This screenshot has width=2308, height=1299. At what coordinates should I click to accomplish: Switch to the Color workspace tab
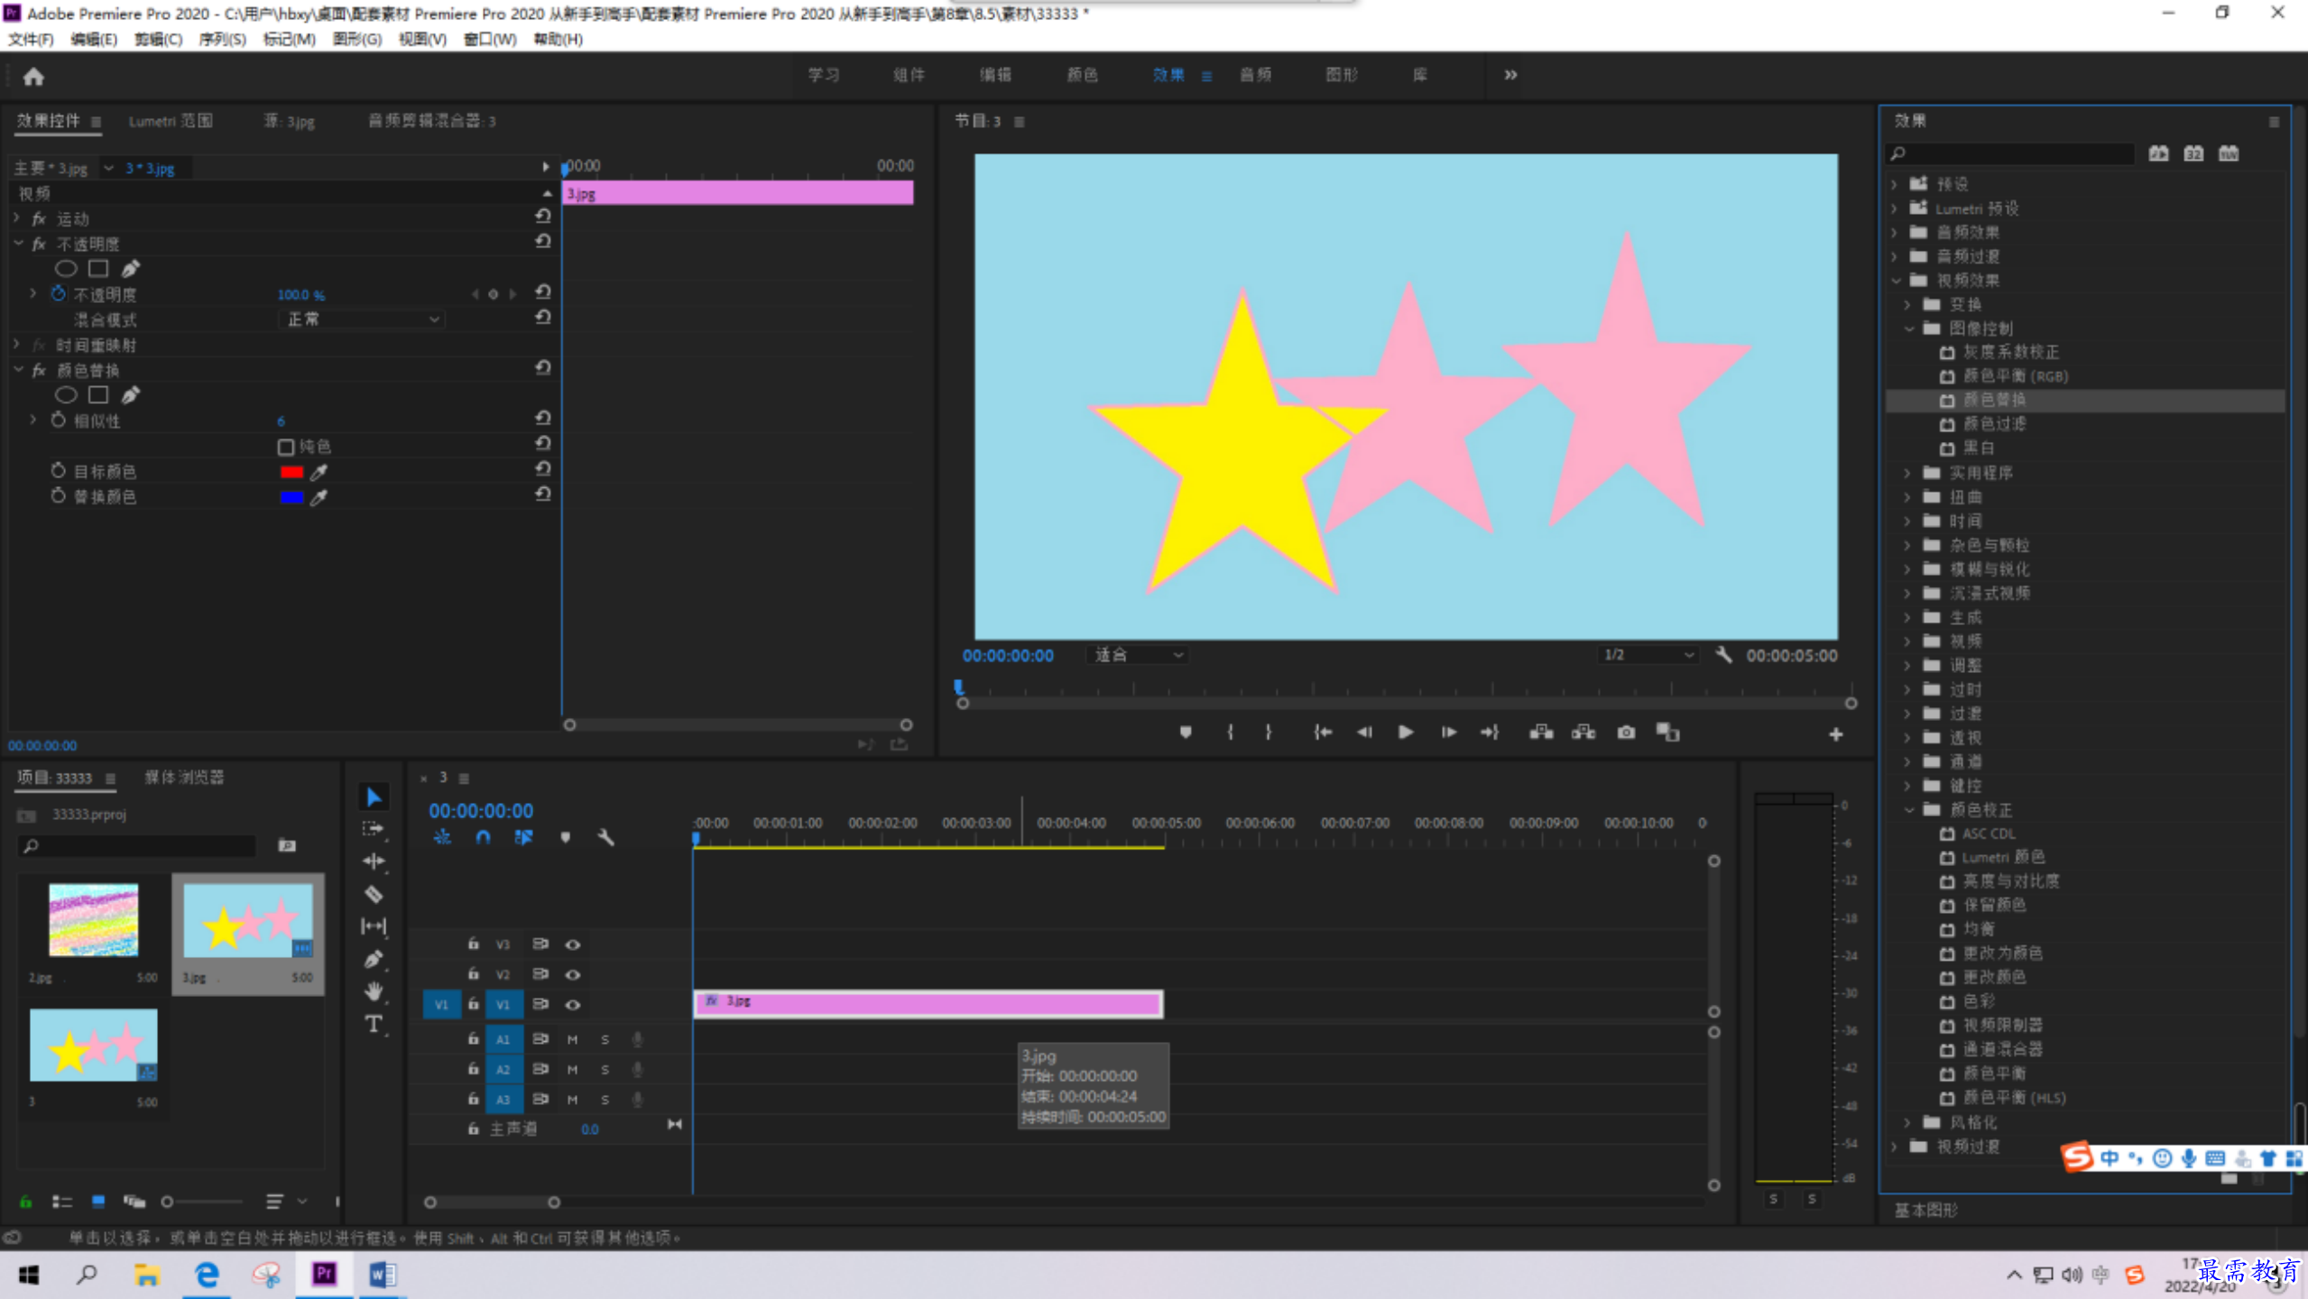point(1082,75)
